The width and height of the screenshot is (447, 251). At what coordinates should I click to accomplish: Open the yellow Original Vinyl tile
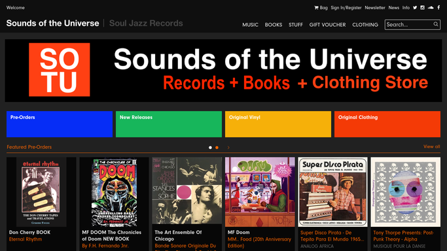coord(278,124)
